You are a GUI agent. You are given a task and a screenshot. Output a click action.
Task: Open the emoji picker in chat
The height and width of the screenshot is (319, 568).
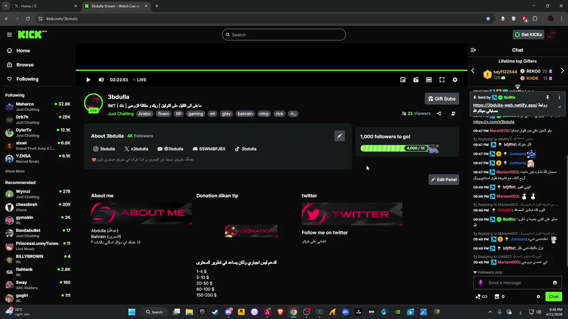(x=555, y=283)
